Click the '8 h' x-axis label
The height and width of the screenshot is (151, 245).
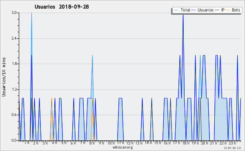[x=92, y=143]
